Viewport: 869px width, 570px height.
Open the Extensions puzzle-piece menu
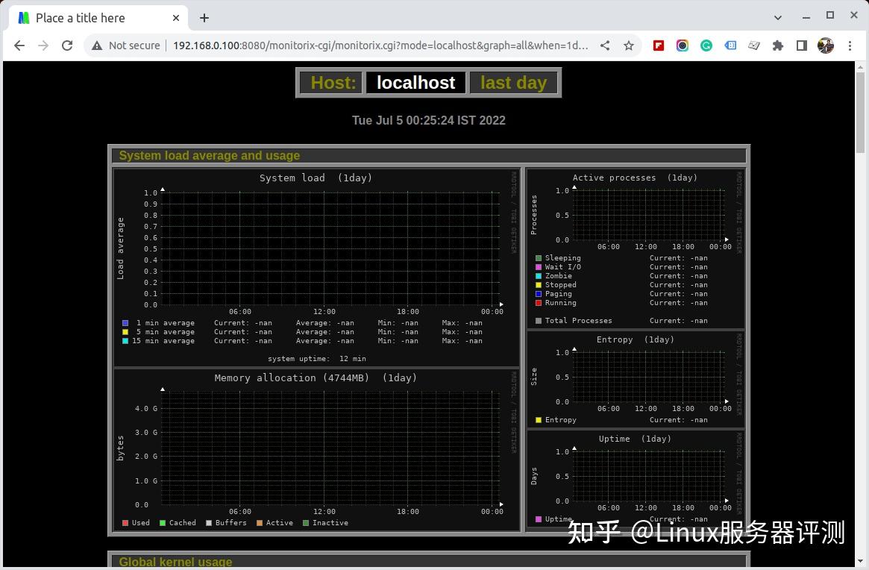778,46
